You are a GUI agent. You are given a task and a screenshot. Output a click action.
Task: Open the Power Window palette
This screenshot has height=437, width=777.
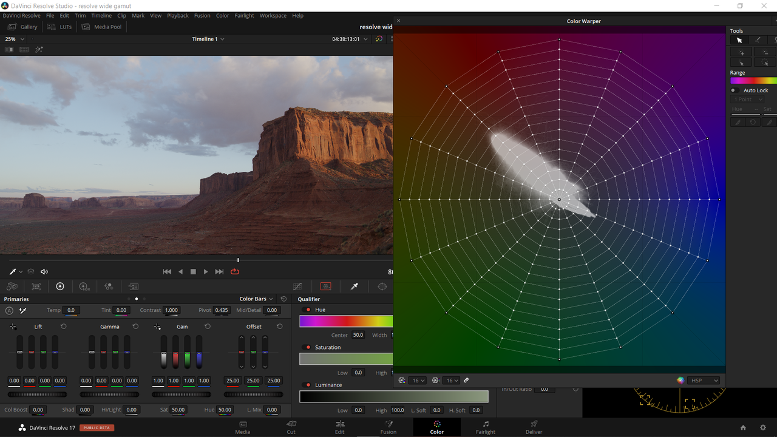(382, 286)
